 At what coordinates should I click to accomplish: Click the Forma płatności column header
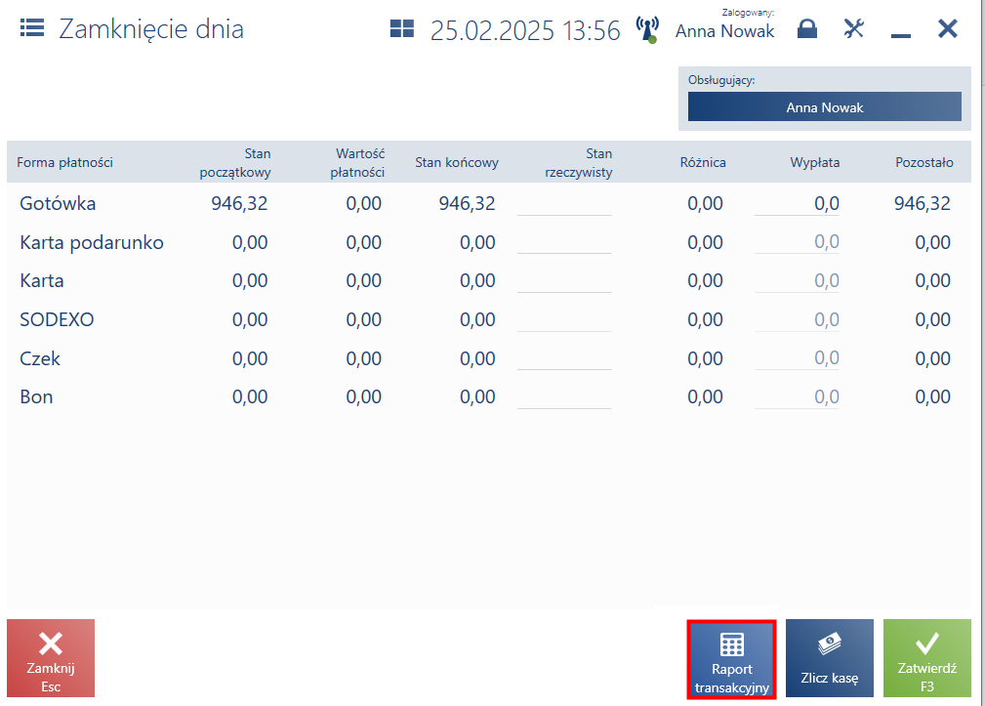(64, 163)
